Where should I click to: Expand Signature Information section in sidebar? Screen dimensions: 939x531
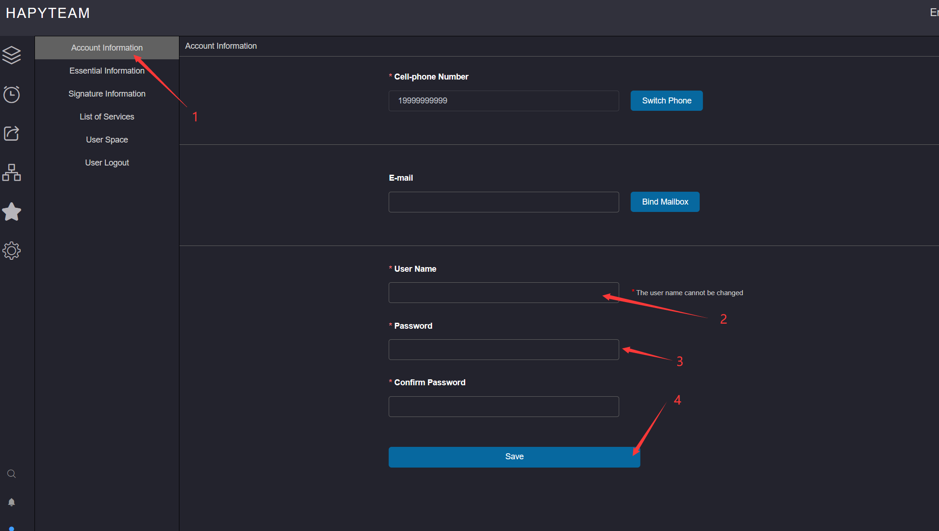[x=106, y=93]
